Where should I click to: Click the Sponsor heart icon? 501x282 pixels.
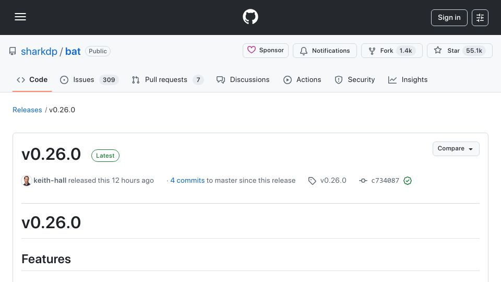[x=252, y=50]
